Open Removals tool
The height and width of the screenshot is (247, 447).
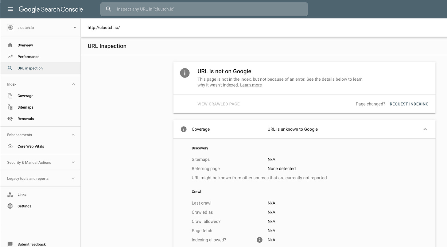click(26, 119)
